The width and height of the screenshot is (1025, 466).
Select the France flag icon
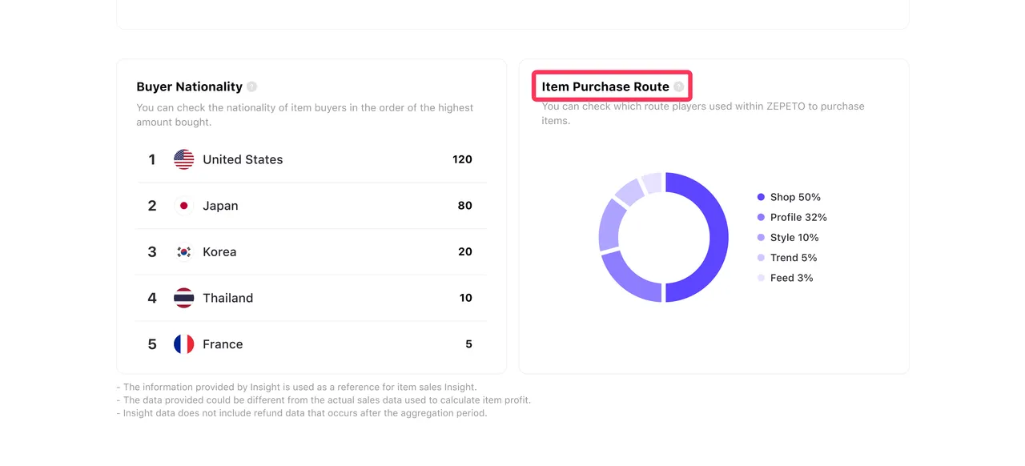click(x=183, y=344)
